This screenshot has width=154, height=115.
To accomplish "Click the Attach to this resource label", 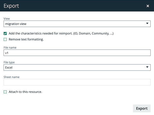I will coord(25,92).
